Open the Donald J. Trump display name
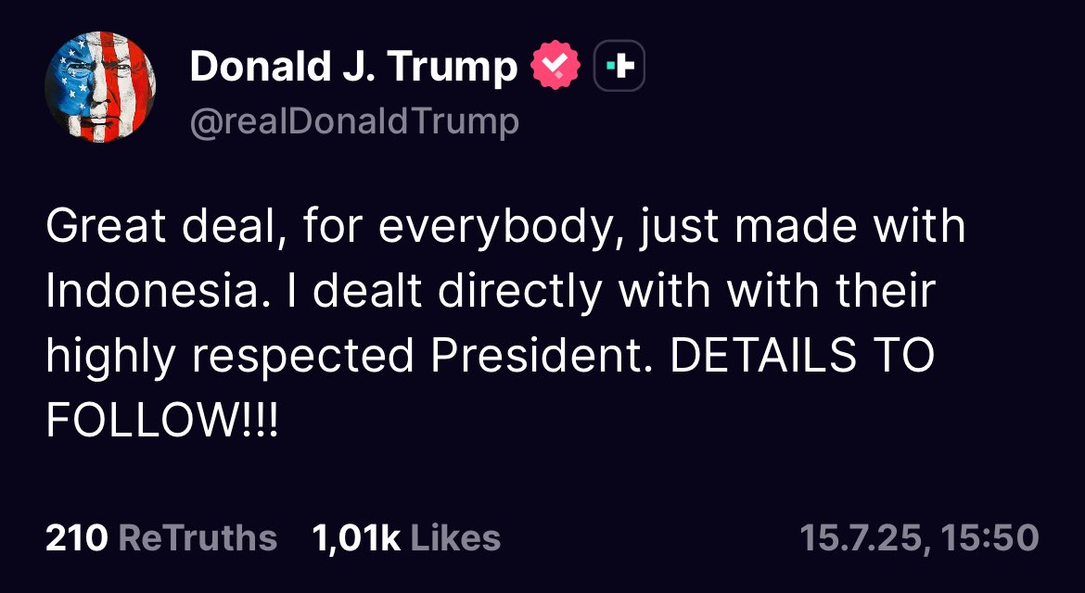Image resolution: width=1085 pixels, height=593 pixels. pyautogui.click(x=353, y=67)
